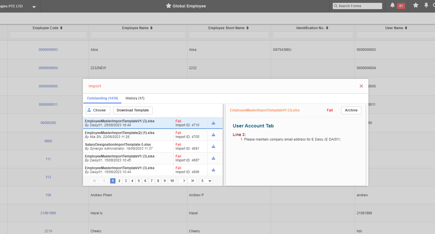Image resolution: width=435 pixels, height=234 pixels.
Task: Open the page size dropdown showing 5
Action: tap(206, 181)
